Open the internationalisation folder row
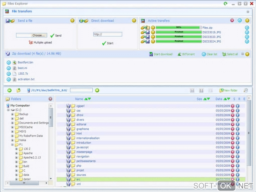The image size is (256, 192). click(151, 138)
